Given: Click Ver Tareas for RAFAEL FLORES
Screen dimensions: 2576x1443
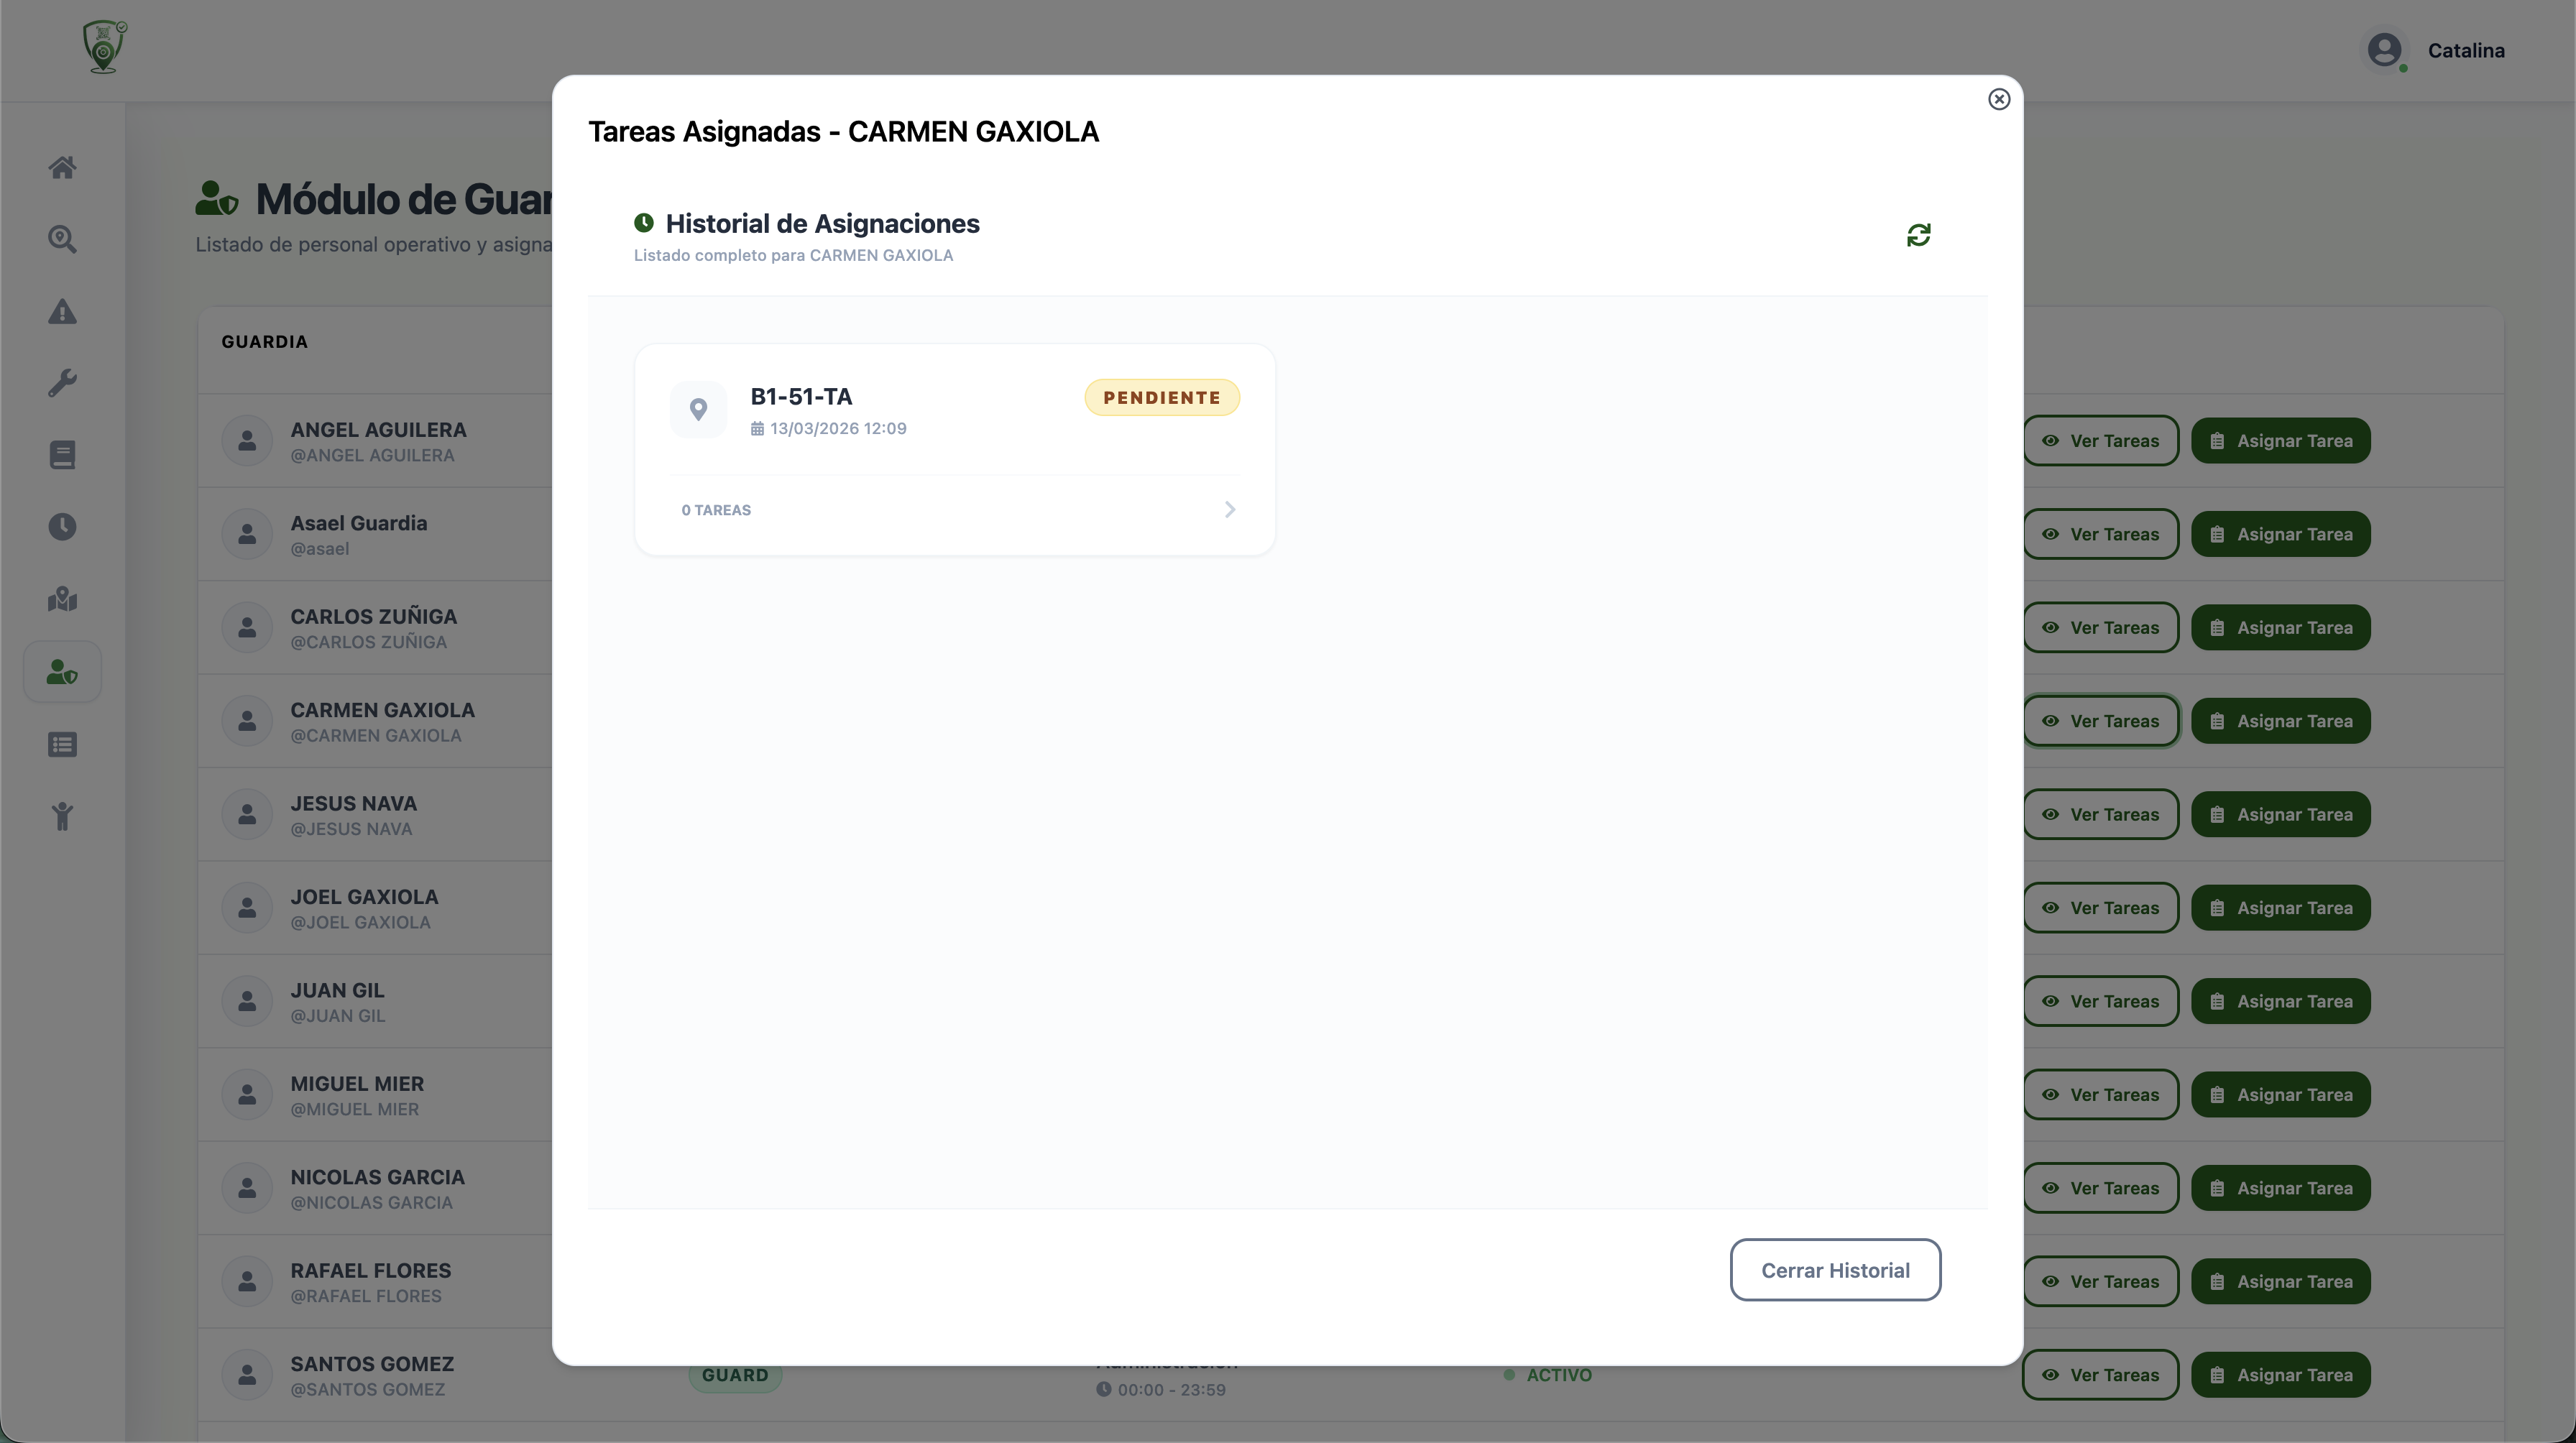Looking at the screenshot, I should [x=2100, y=1282].
